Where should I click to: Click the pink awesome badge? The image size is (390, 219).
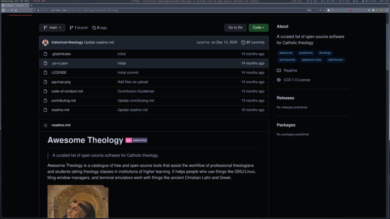click(x=136, y=140)
